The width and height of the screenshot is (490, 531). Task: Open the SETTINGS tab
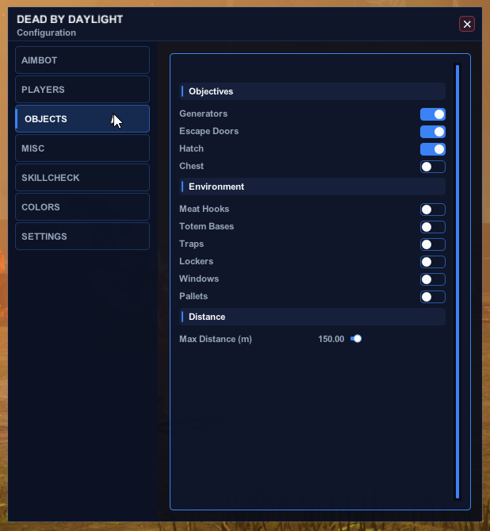point(82,237)
